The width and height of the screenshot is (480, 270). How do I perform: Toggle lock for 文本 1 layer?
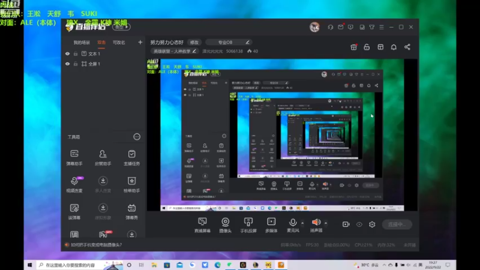pyautogui.click(x=76, y=54)
